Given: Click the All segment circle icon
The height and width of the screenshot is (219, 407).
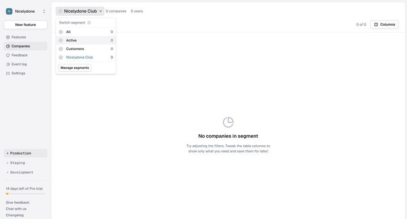Looking at the screenshot, I should [61, 32].
